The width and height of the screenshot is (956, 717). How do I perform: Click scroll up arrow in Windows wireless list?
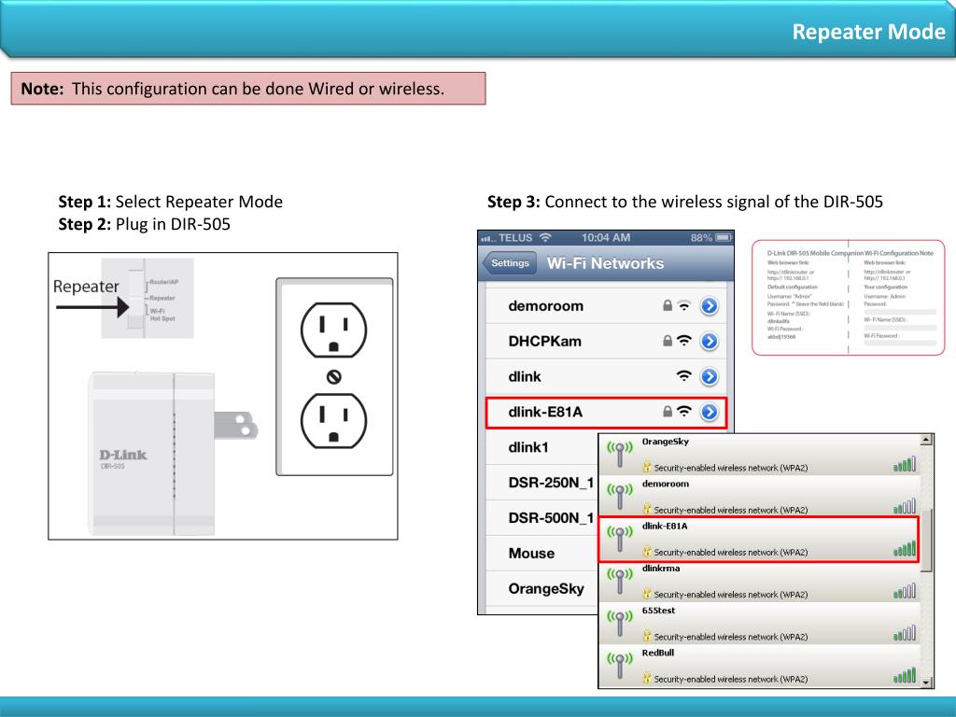pos(926,441)
